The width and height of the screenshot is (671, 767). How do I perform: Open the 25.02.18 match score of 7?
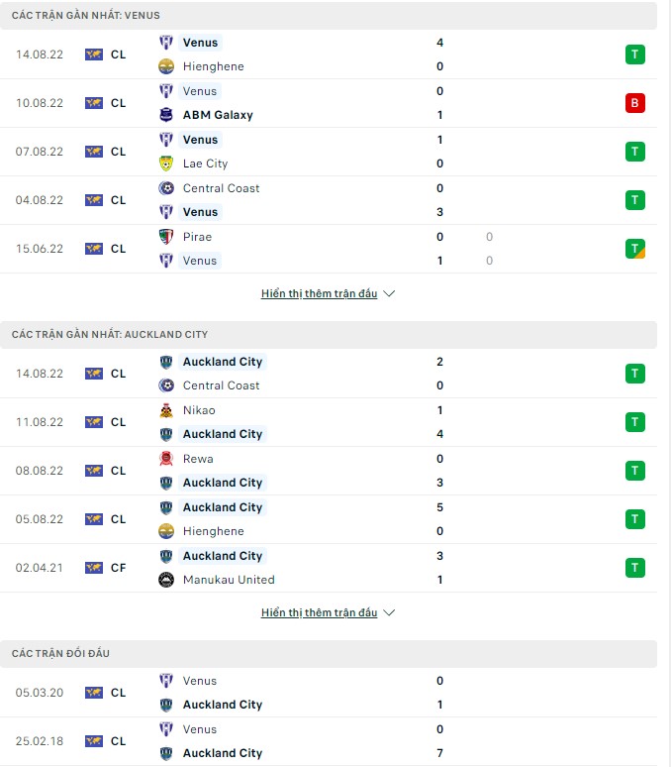(x=439, y=753)
